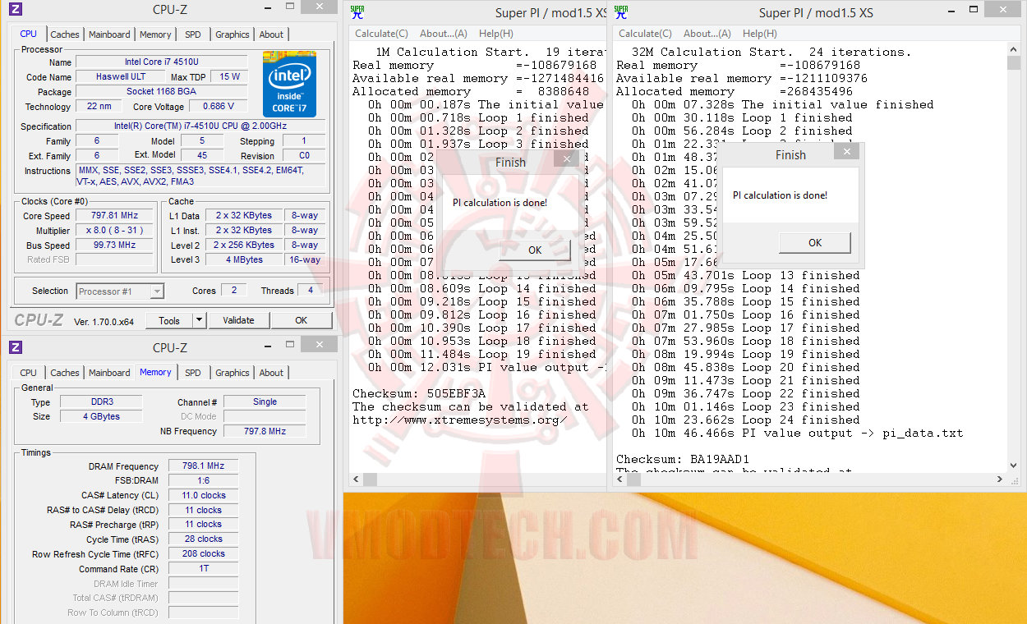Close the 32M Finish dialog
This screenshot has height=624, width=1027.
click(846, 151)
